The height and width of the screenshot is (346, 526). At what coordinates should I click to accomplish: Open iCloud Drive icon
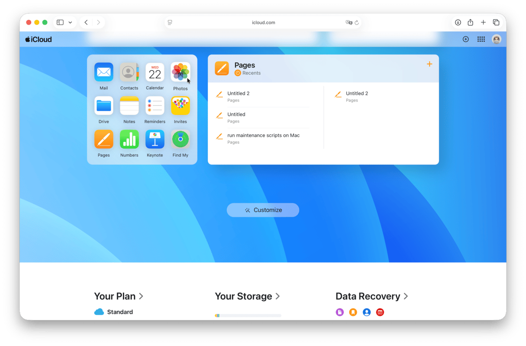pos(103,106)
